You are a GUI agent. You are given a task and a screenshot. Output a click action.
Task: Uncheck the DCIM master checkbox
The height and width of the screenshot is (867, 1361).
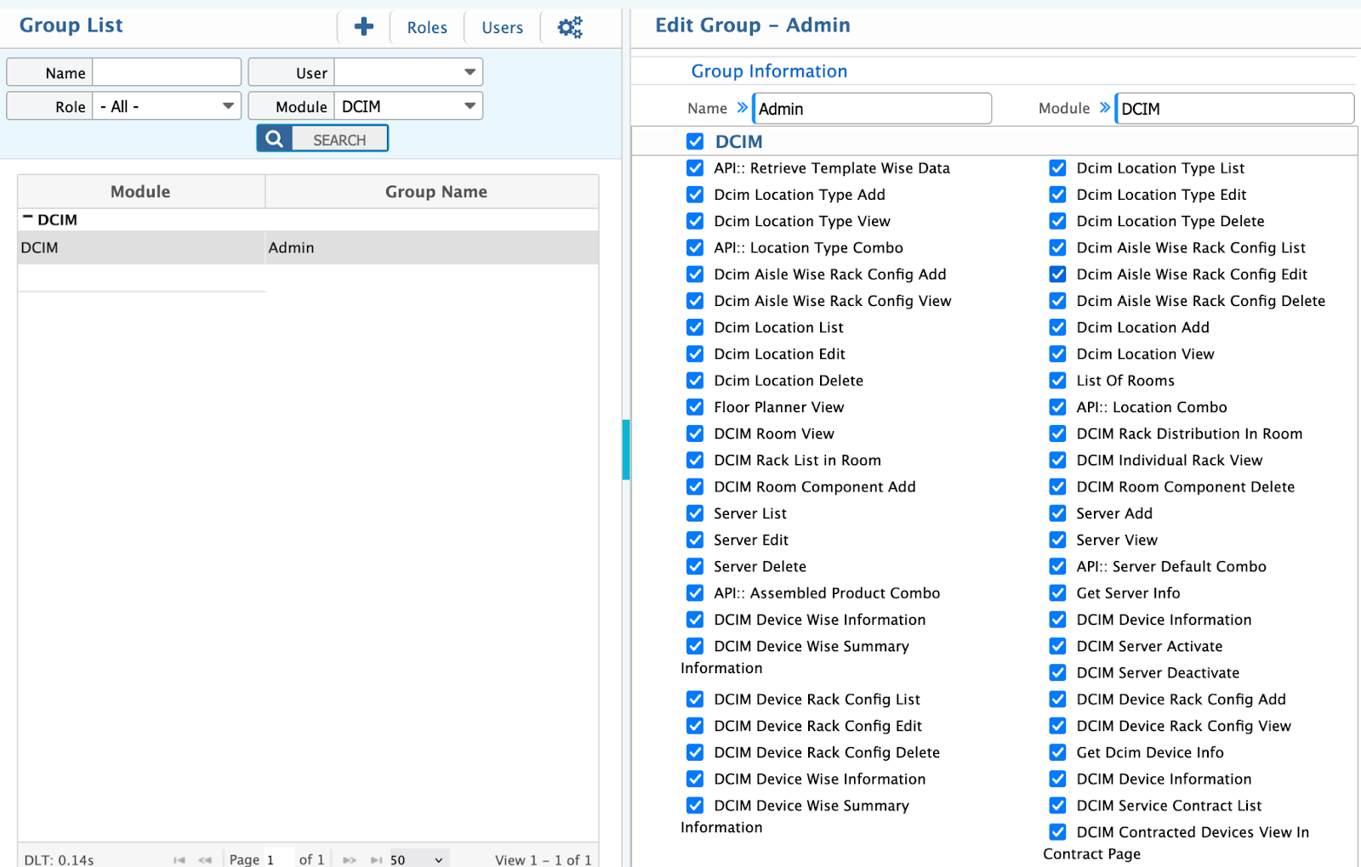coord(695,141)
